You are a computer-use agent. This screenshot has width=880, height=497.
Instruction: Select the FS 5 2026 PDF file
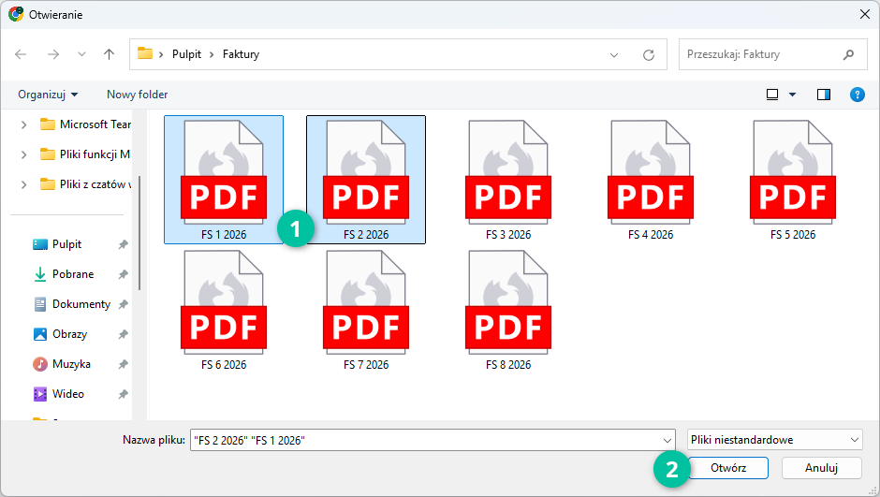point(792,180)
